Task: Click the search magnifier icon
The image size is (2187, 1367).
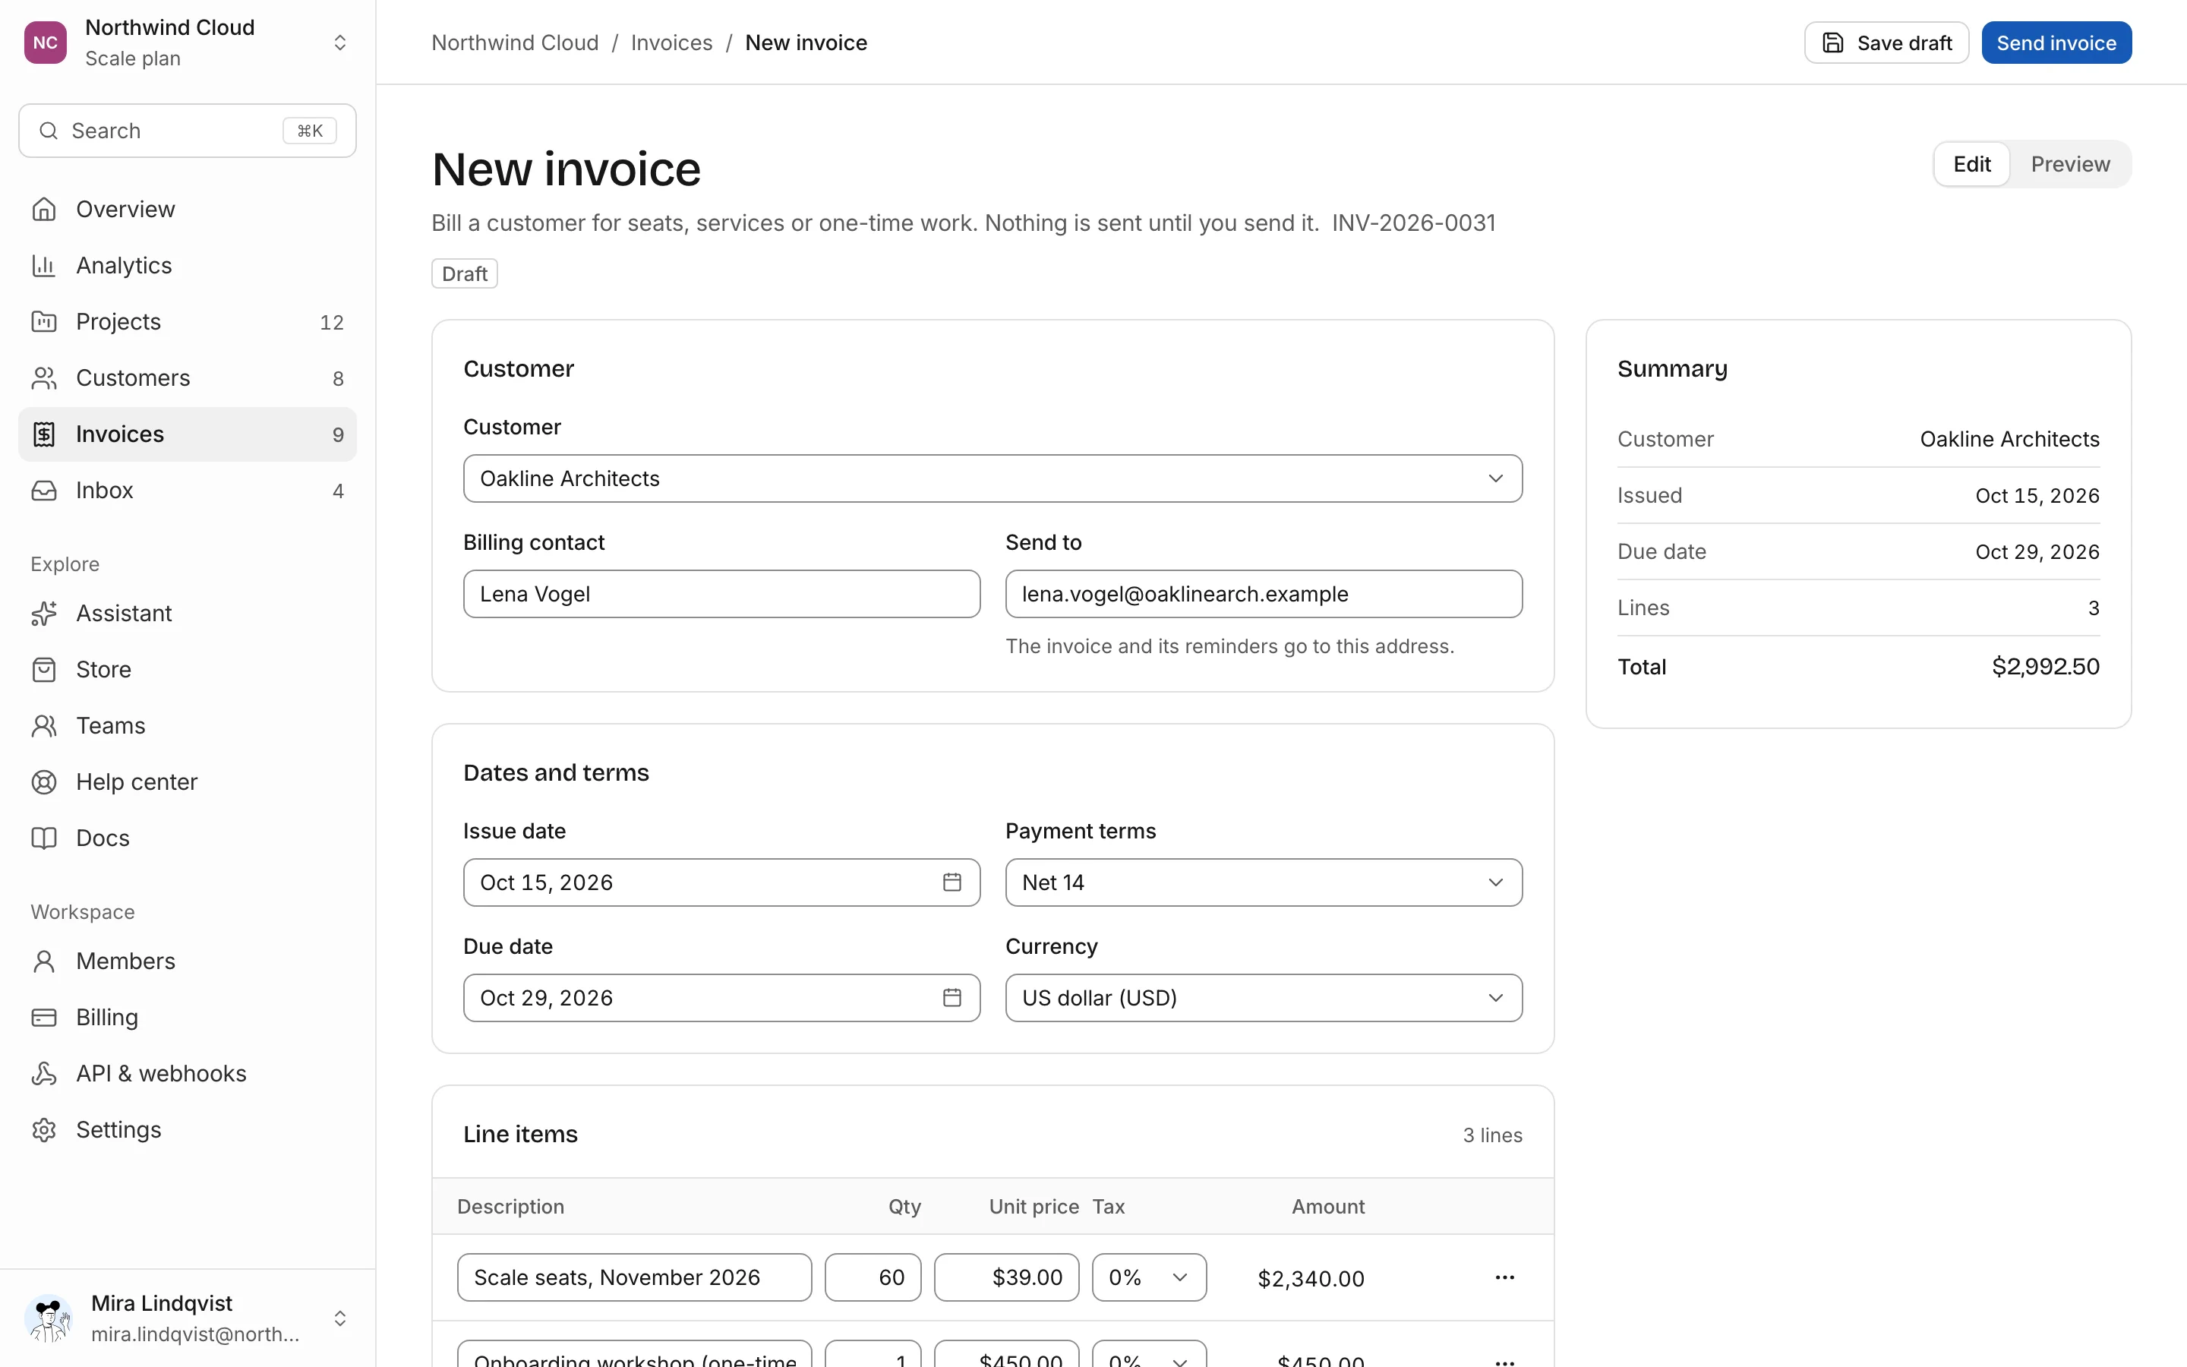Action: (x=49, y=131)
